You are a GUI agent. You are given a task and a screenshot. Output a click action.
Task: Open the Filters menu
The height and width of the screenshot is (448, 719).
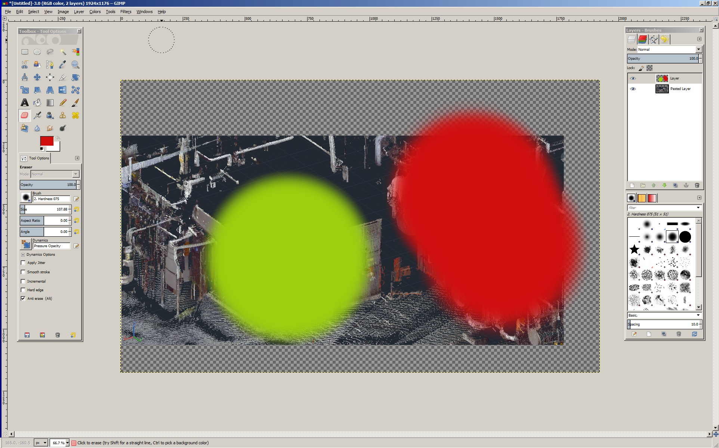point(126,12)
